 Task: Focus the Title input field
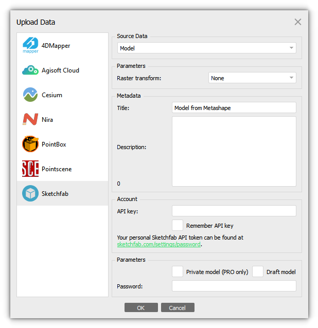pyautogui.click(x=234, y=107)
